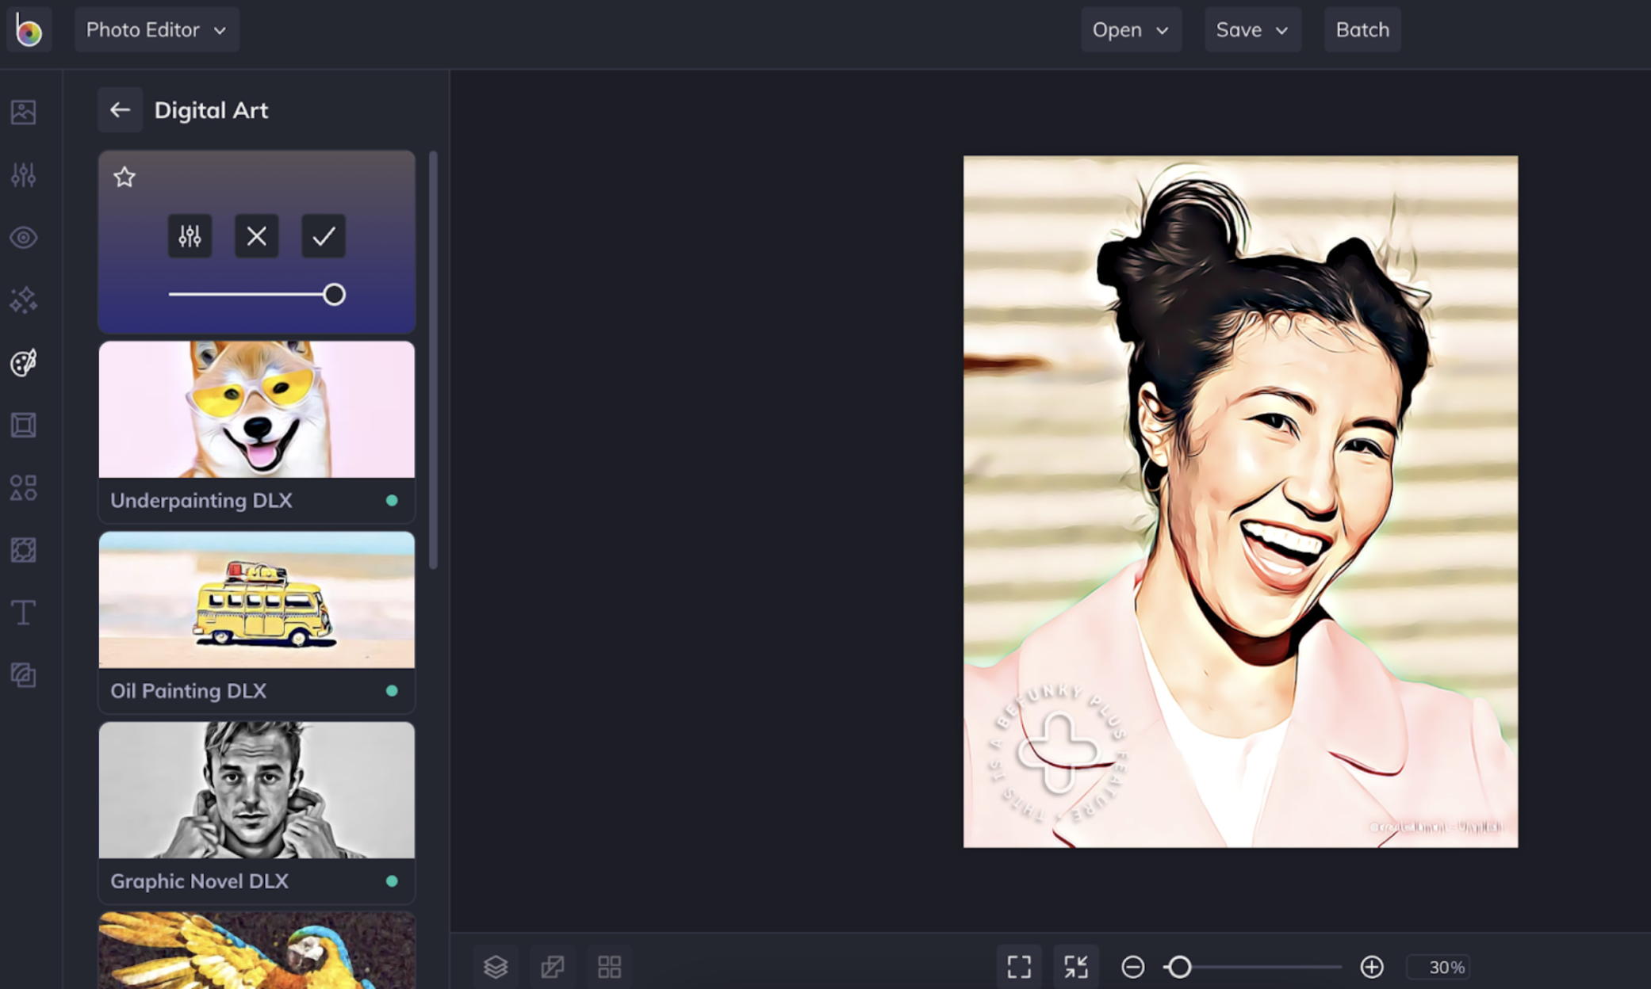Select Underpainting DLX thumbnail

pyautogui.click(x=257, y=410)
